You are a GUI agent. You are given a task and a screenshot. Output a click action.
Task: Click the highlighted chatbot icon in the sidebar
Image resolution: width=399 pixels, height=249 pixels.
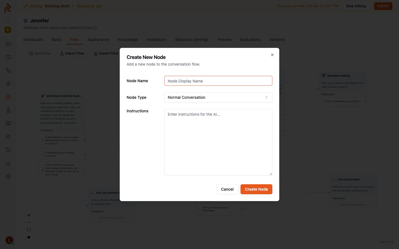coord(8,97)
